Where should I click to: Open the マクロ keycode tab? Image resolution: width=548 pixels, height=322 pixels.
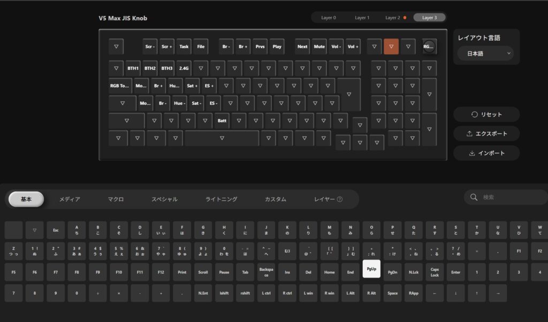(x=116, y=199)
